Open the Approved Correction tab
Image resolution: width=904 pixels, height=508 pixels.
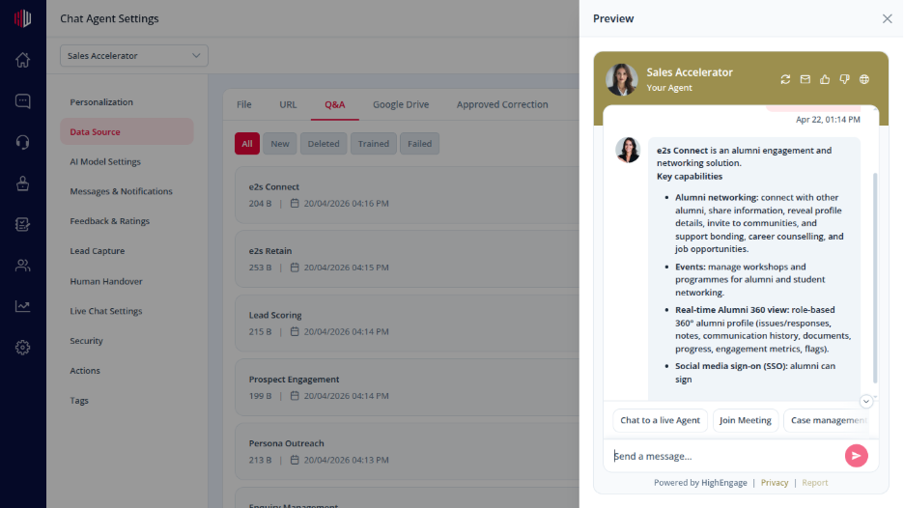tap(502, 104)
